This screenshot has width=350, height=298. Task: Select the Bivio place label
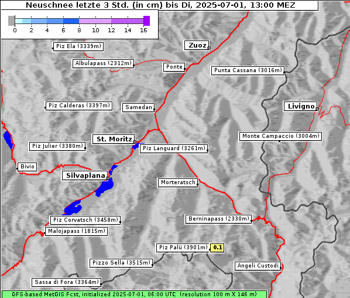coord(28,167)
